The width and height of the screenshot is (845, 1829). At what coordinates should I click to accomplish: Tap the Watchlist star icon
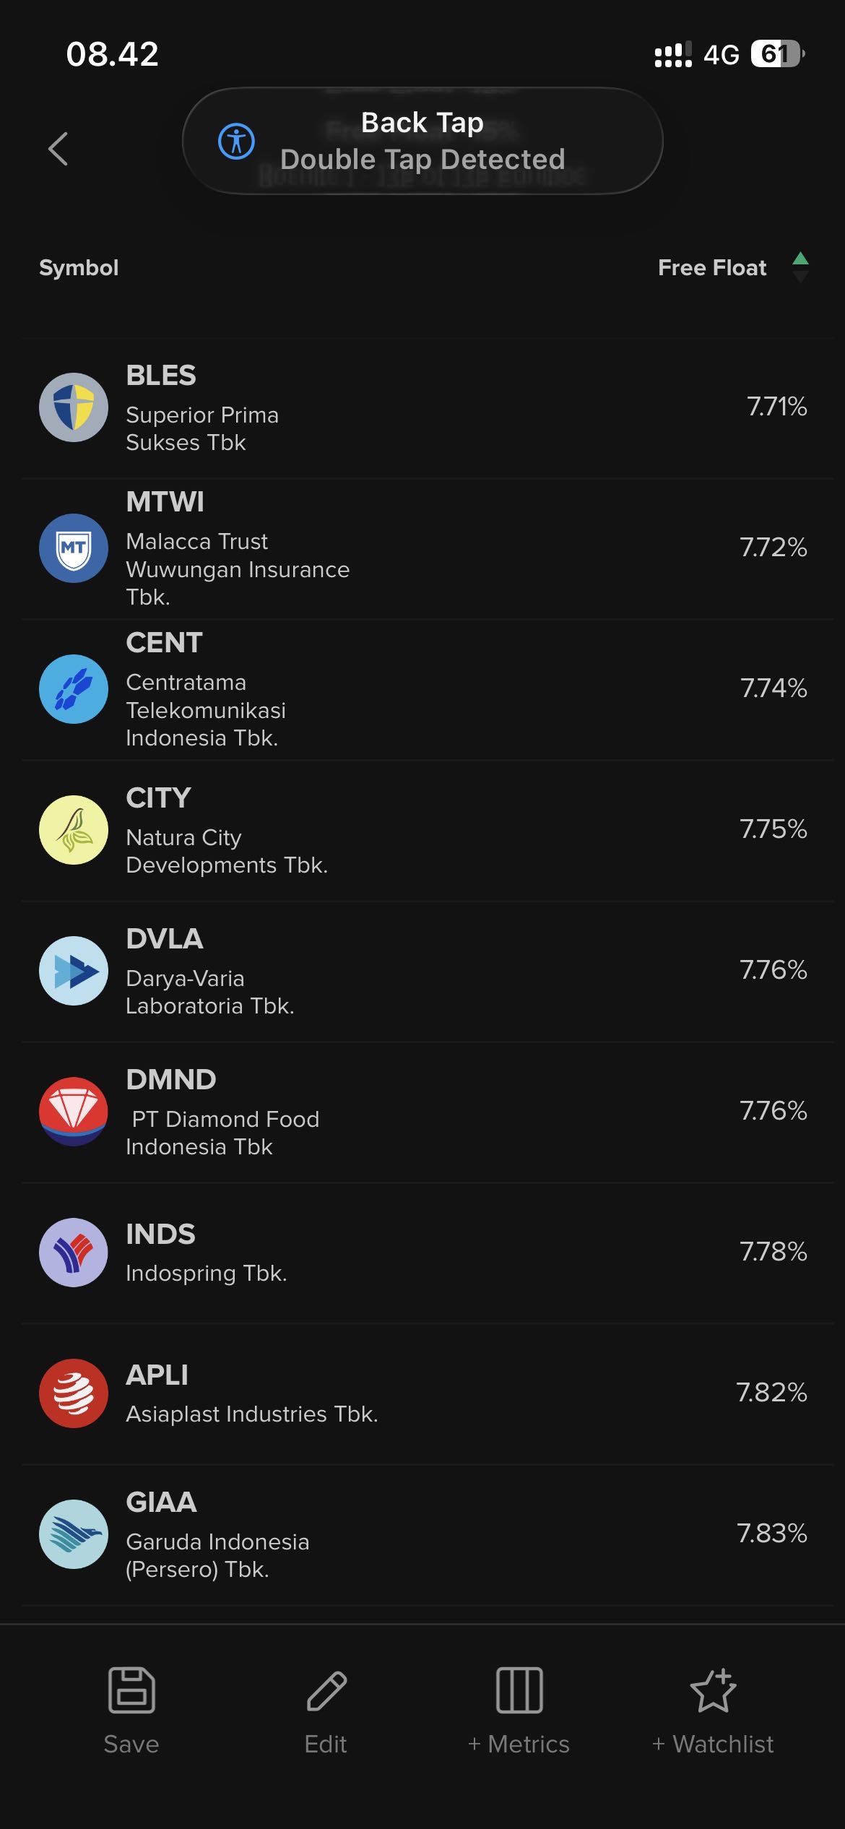(x=713, y=1690)
